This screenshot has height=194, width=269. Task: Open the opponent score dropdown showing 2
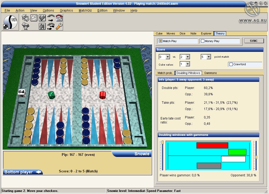click(x=188, y=57)
